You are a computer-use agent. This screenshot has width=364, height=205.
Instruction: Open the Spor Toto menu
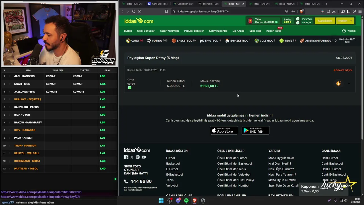pyautogui.click(x=255, y=31)
